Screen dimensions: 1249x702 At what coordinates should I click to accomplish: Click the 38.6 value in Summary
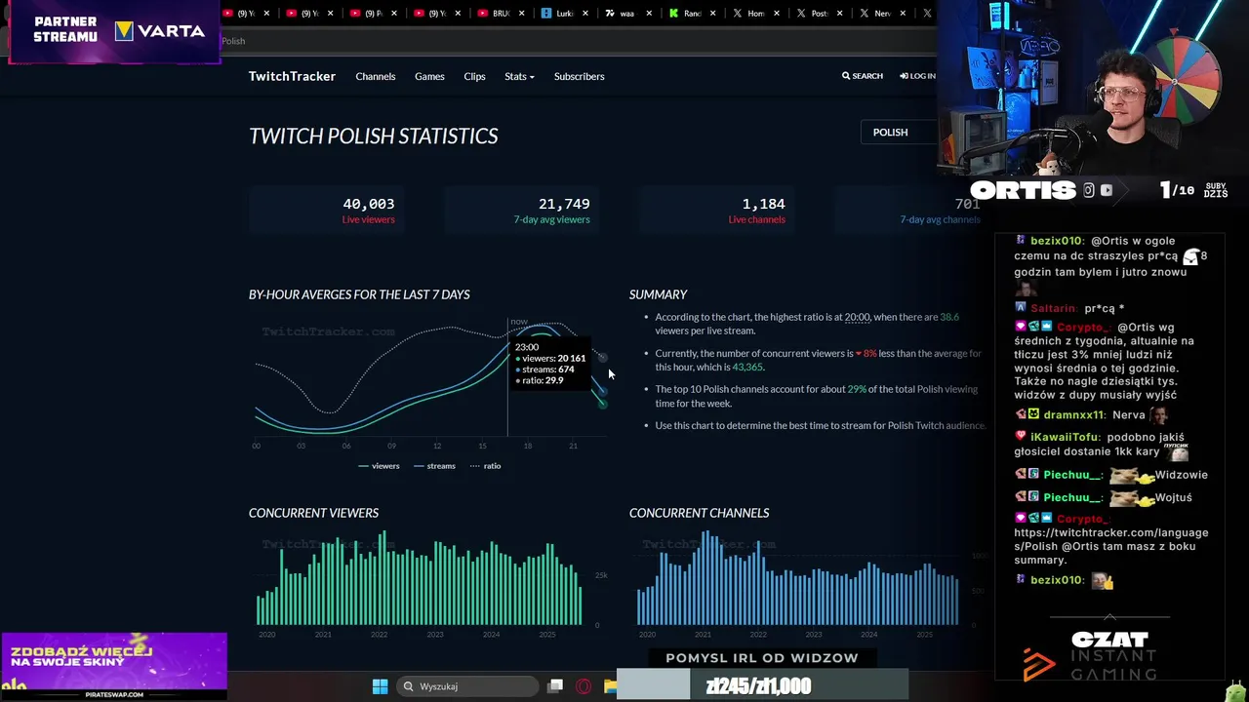click(949, 317)
